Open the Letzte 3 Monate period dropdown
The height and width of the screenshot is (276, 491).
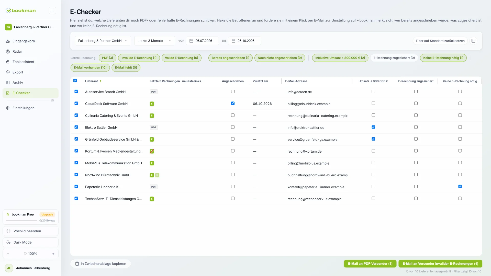pyautogui.click(x=154, y=41)
